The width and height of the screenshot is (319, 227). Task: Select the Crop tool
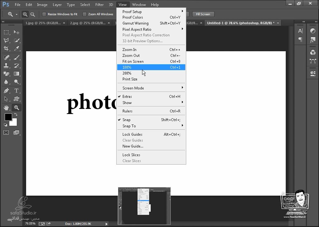[6, 48]
